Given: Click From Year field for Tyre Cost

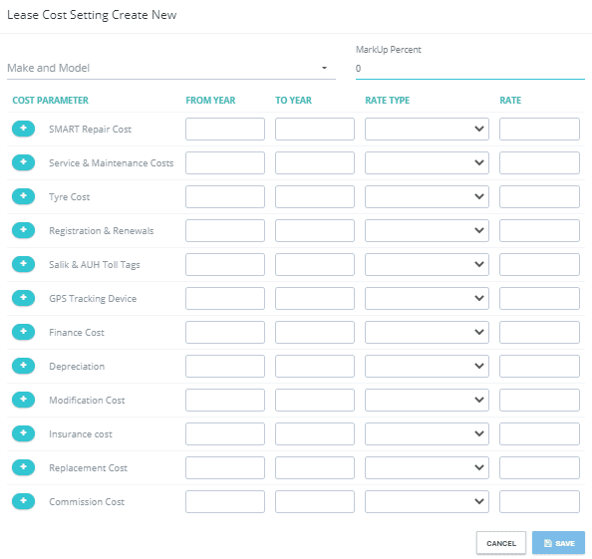Looking at the screenshot, I should click(225, 196).
